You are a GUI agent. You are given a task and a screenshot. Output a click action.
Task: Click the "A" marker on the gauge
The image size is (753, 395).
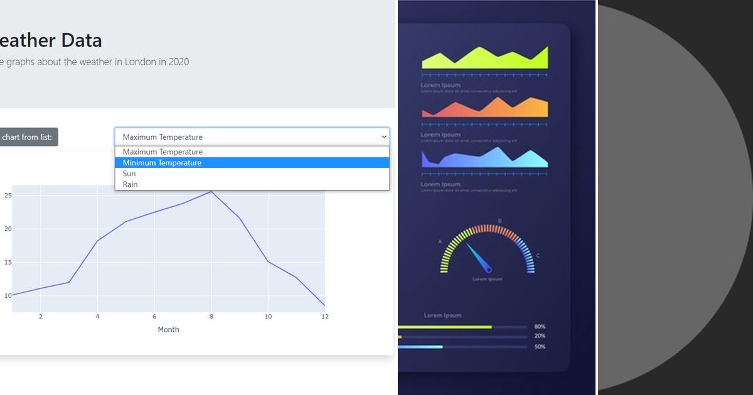(441, 240)
